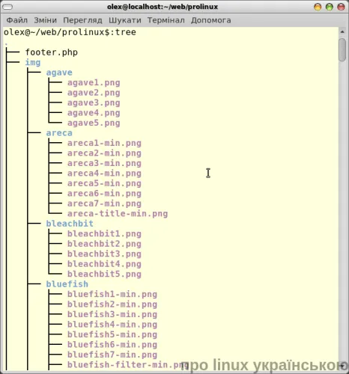Click the vertical scrollbar thumb
The width and height of the screenshot is (349, 374).
pos(342,49)
